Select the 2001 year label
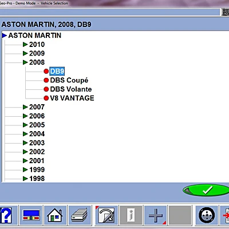 pyautogui.click(x=37, y=161)
